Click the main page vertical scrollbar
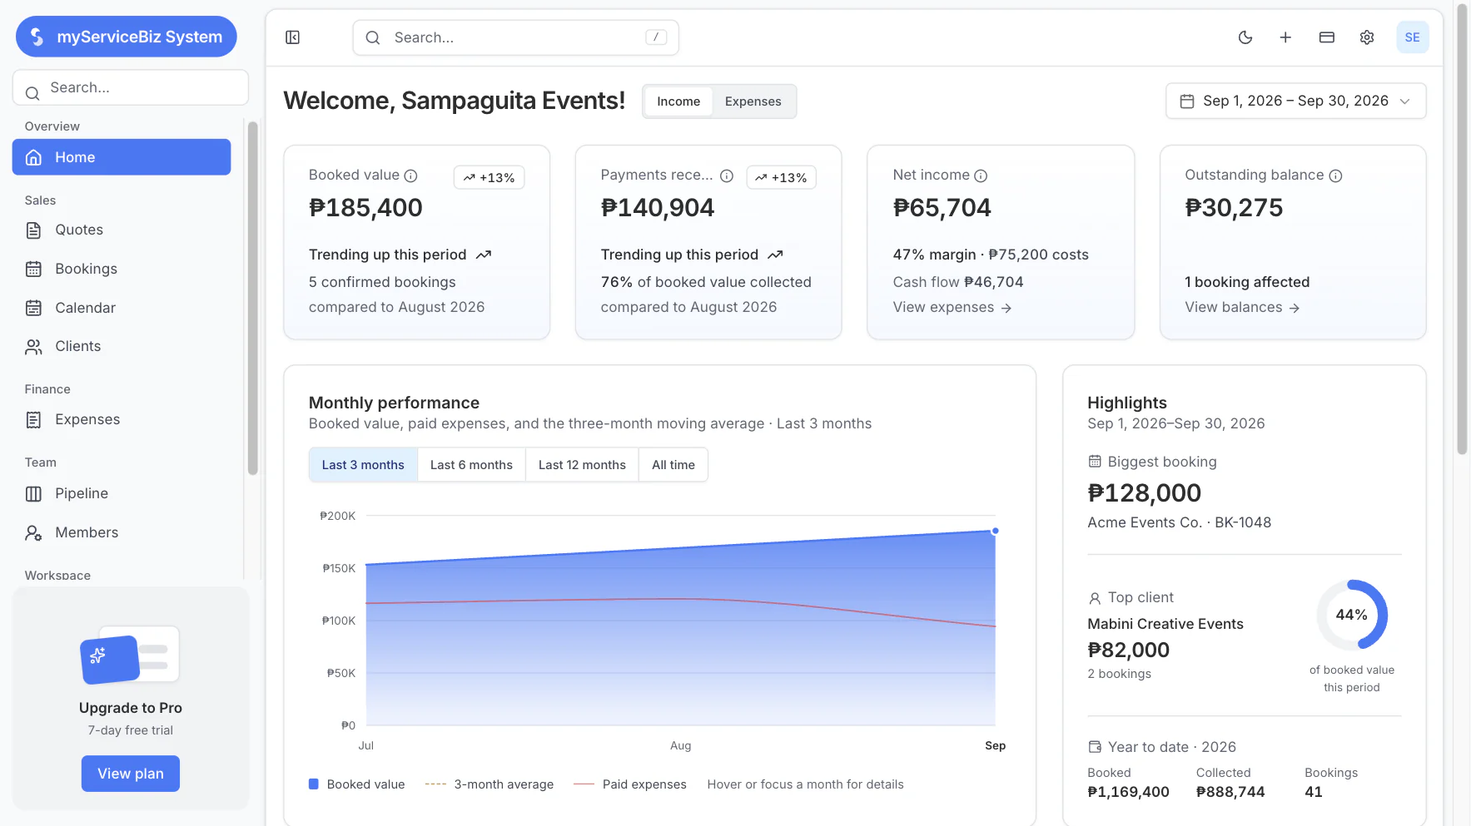Screen dimensions: 1471x826 pyautogui.click(x=1462, y=228)
